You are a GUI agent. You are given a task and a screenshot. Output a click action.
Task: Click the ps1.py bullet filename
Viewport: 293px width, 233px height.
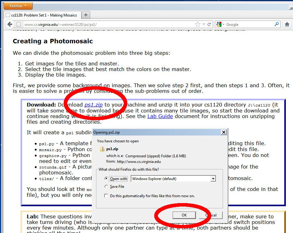(47, 144)
